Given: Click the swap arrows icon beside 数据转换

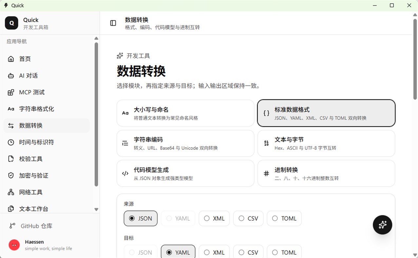Looking at the screenshot, I should pyautogui.click(x=11, y=126).
